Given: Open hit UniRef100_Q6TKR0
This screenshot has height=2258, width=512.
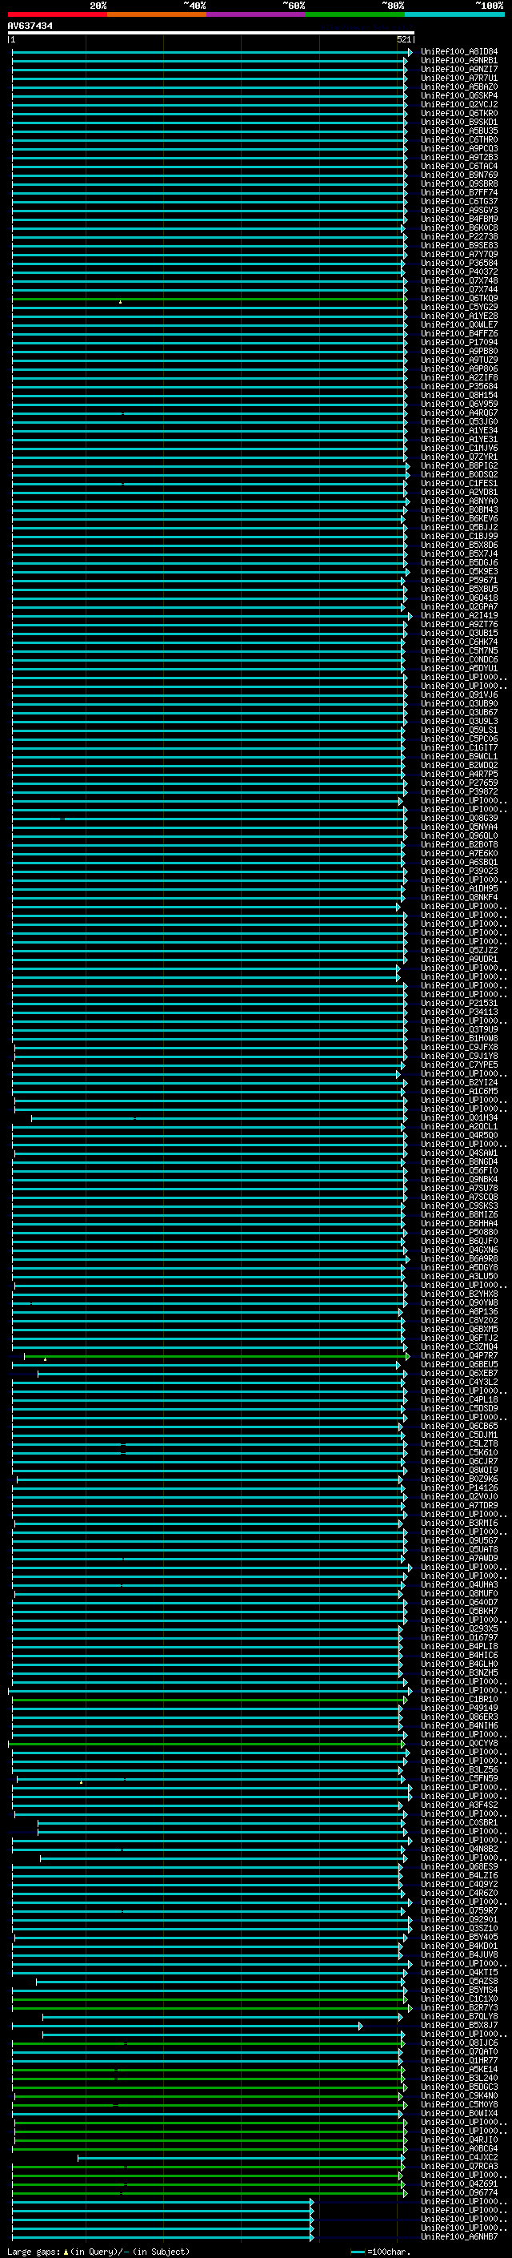Looking at the screenshot, I should (x=459, y=113).
